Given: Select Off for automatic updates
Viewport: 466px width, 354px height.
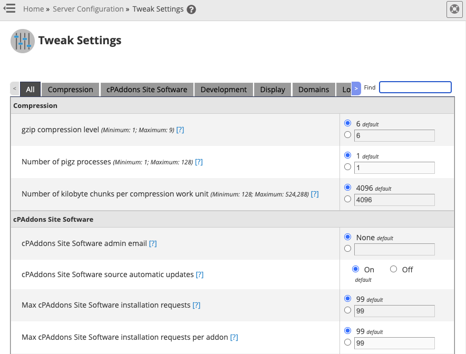Looking at the screenshot, I should (393, 269).
